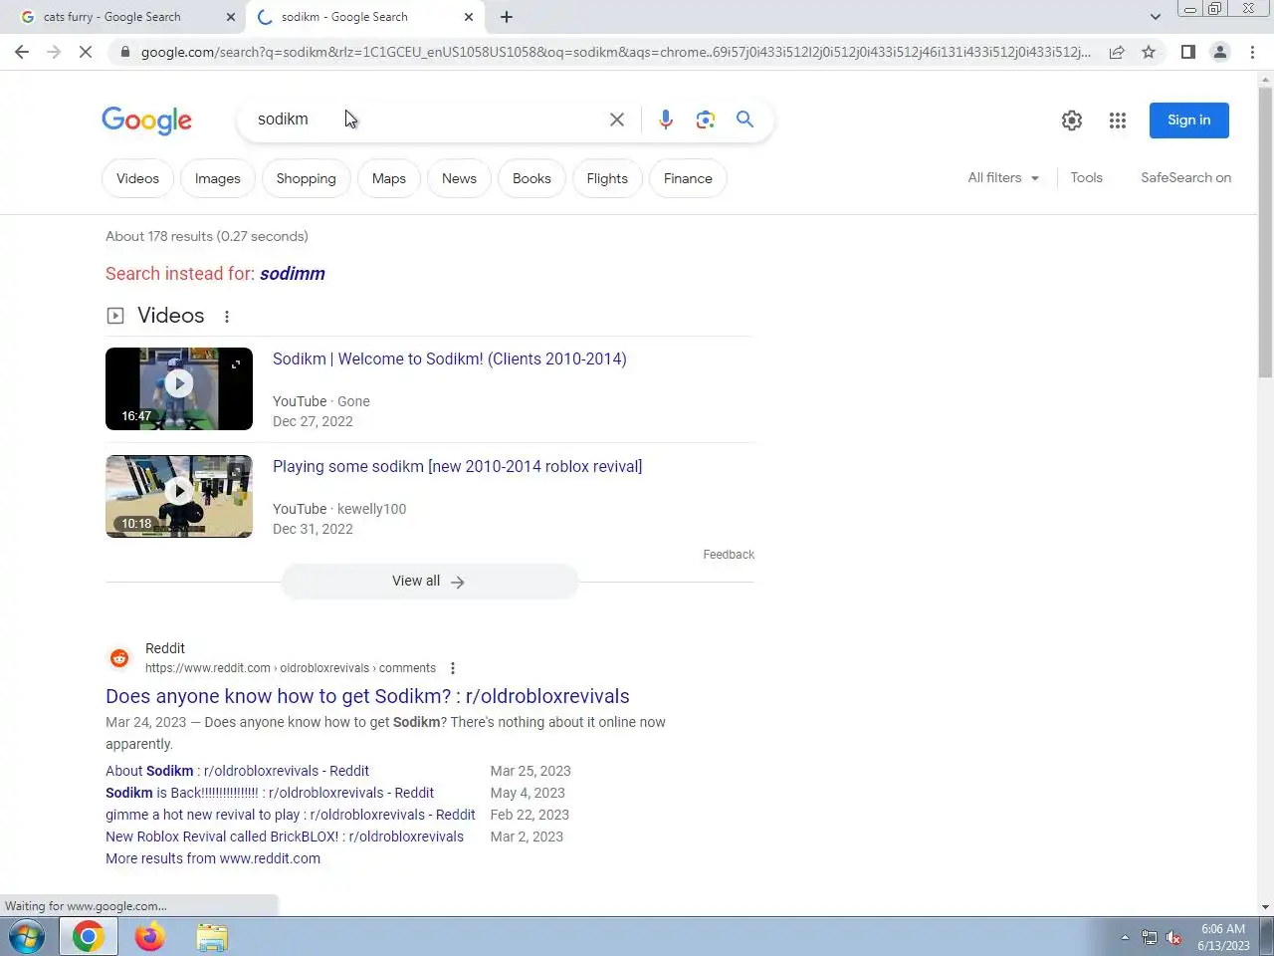Click View all videos button

pos(429,582)
